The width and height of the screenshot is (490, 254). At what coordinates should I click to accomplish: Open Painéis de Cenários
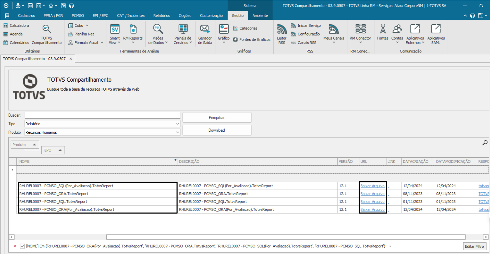(183, 34)
